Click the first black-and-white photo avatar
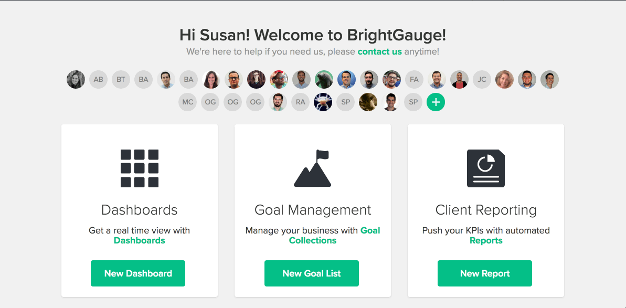 [x=76, y=79]
